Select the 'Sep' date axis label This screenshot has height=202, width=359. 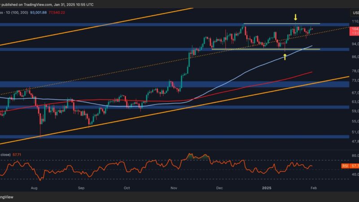[81, 188]
